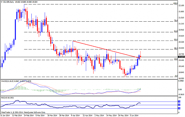
Task: Click the 50.0 Fibonacci level label
Action: (176, 40)
